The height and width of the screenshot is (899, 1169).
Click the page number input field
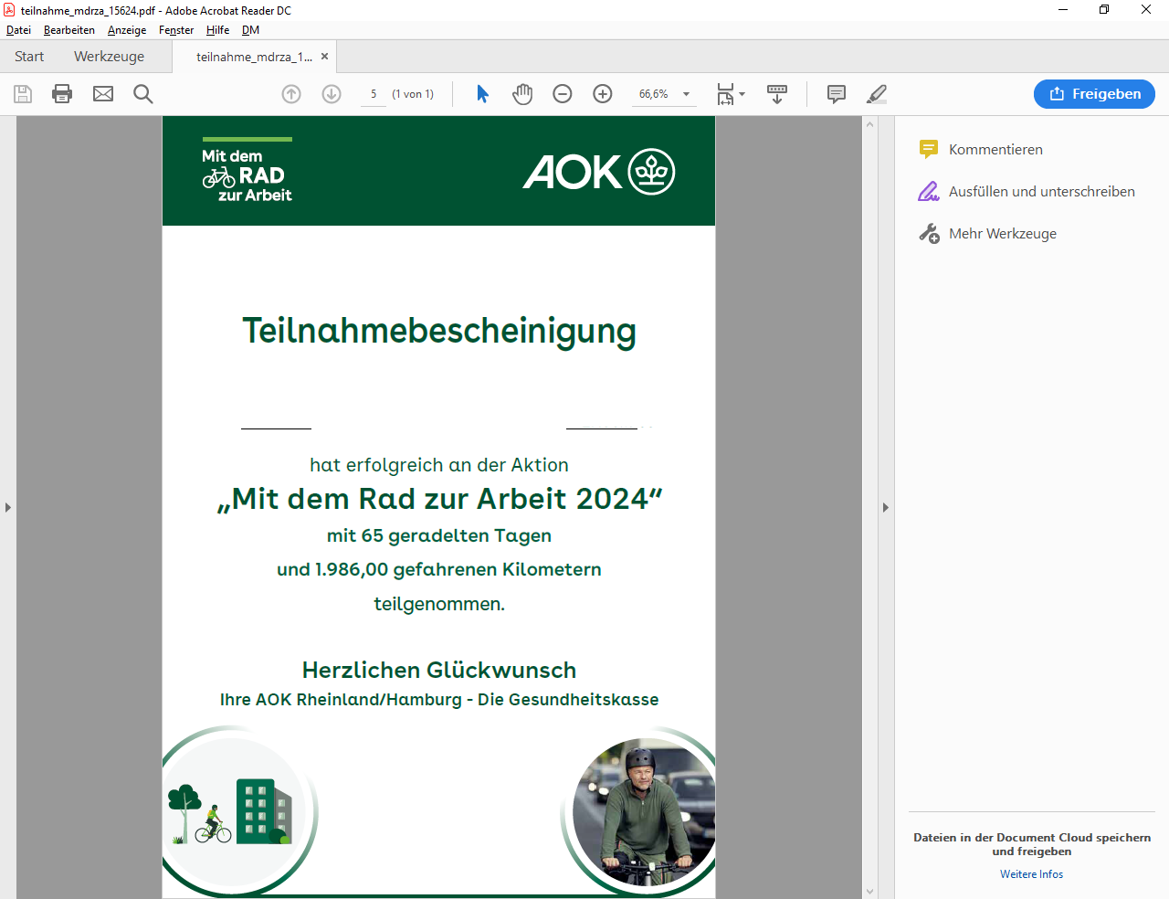(x=374, y=94)
